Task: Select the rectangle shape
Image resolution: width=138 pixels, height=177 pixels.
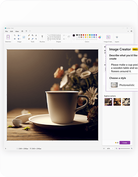Action: pos(54,35)
